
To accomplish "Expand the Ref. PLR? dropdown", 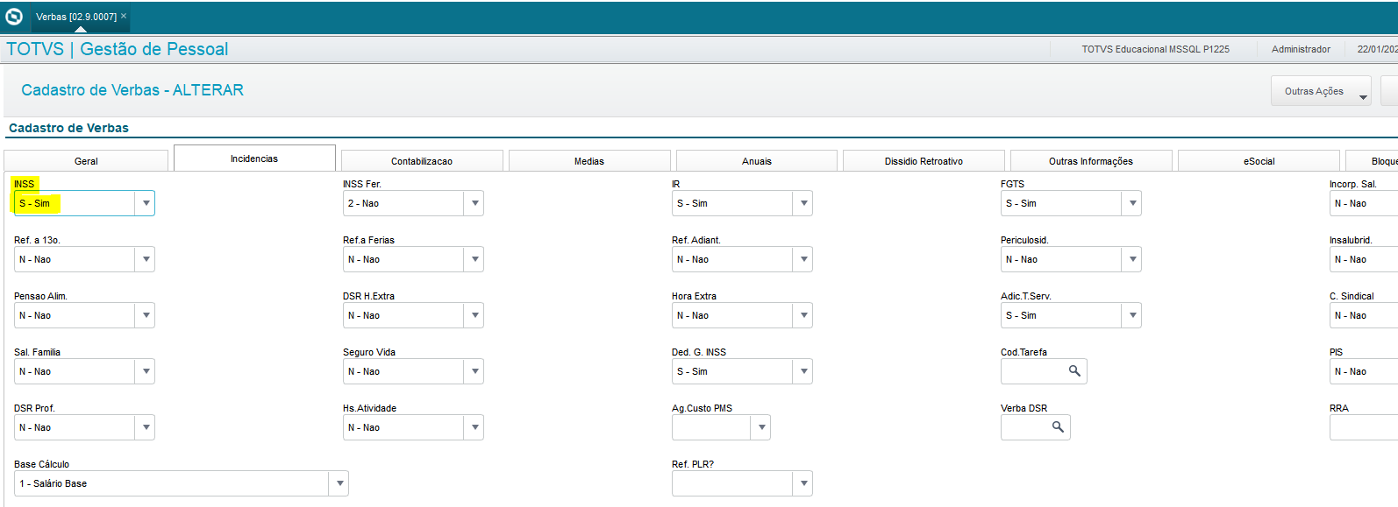I will coord(803,483).
